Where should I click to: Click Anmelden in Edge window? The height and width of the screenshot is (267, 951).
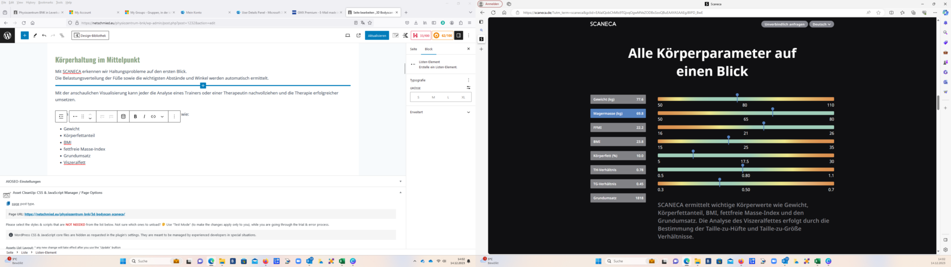[x=490, y=4]
